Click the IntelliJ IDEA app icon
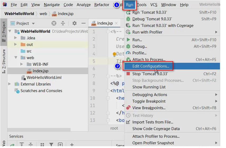The image size is (226, 148). 5,4
